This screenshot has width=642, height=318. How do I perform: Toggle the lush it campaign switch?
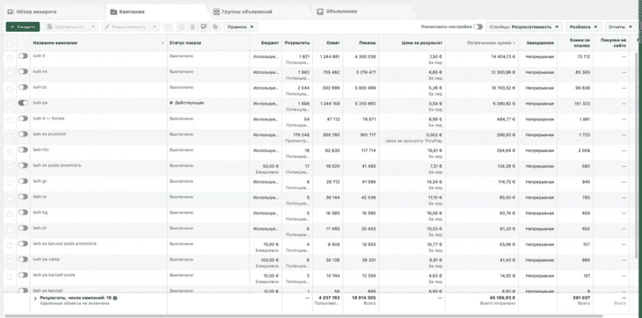click(x=23, y=56)
